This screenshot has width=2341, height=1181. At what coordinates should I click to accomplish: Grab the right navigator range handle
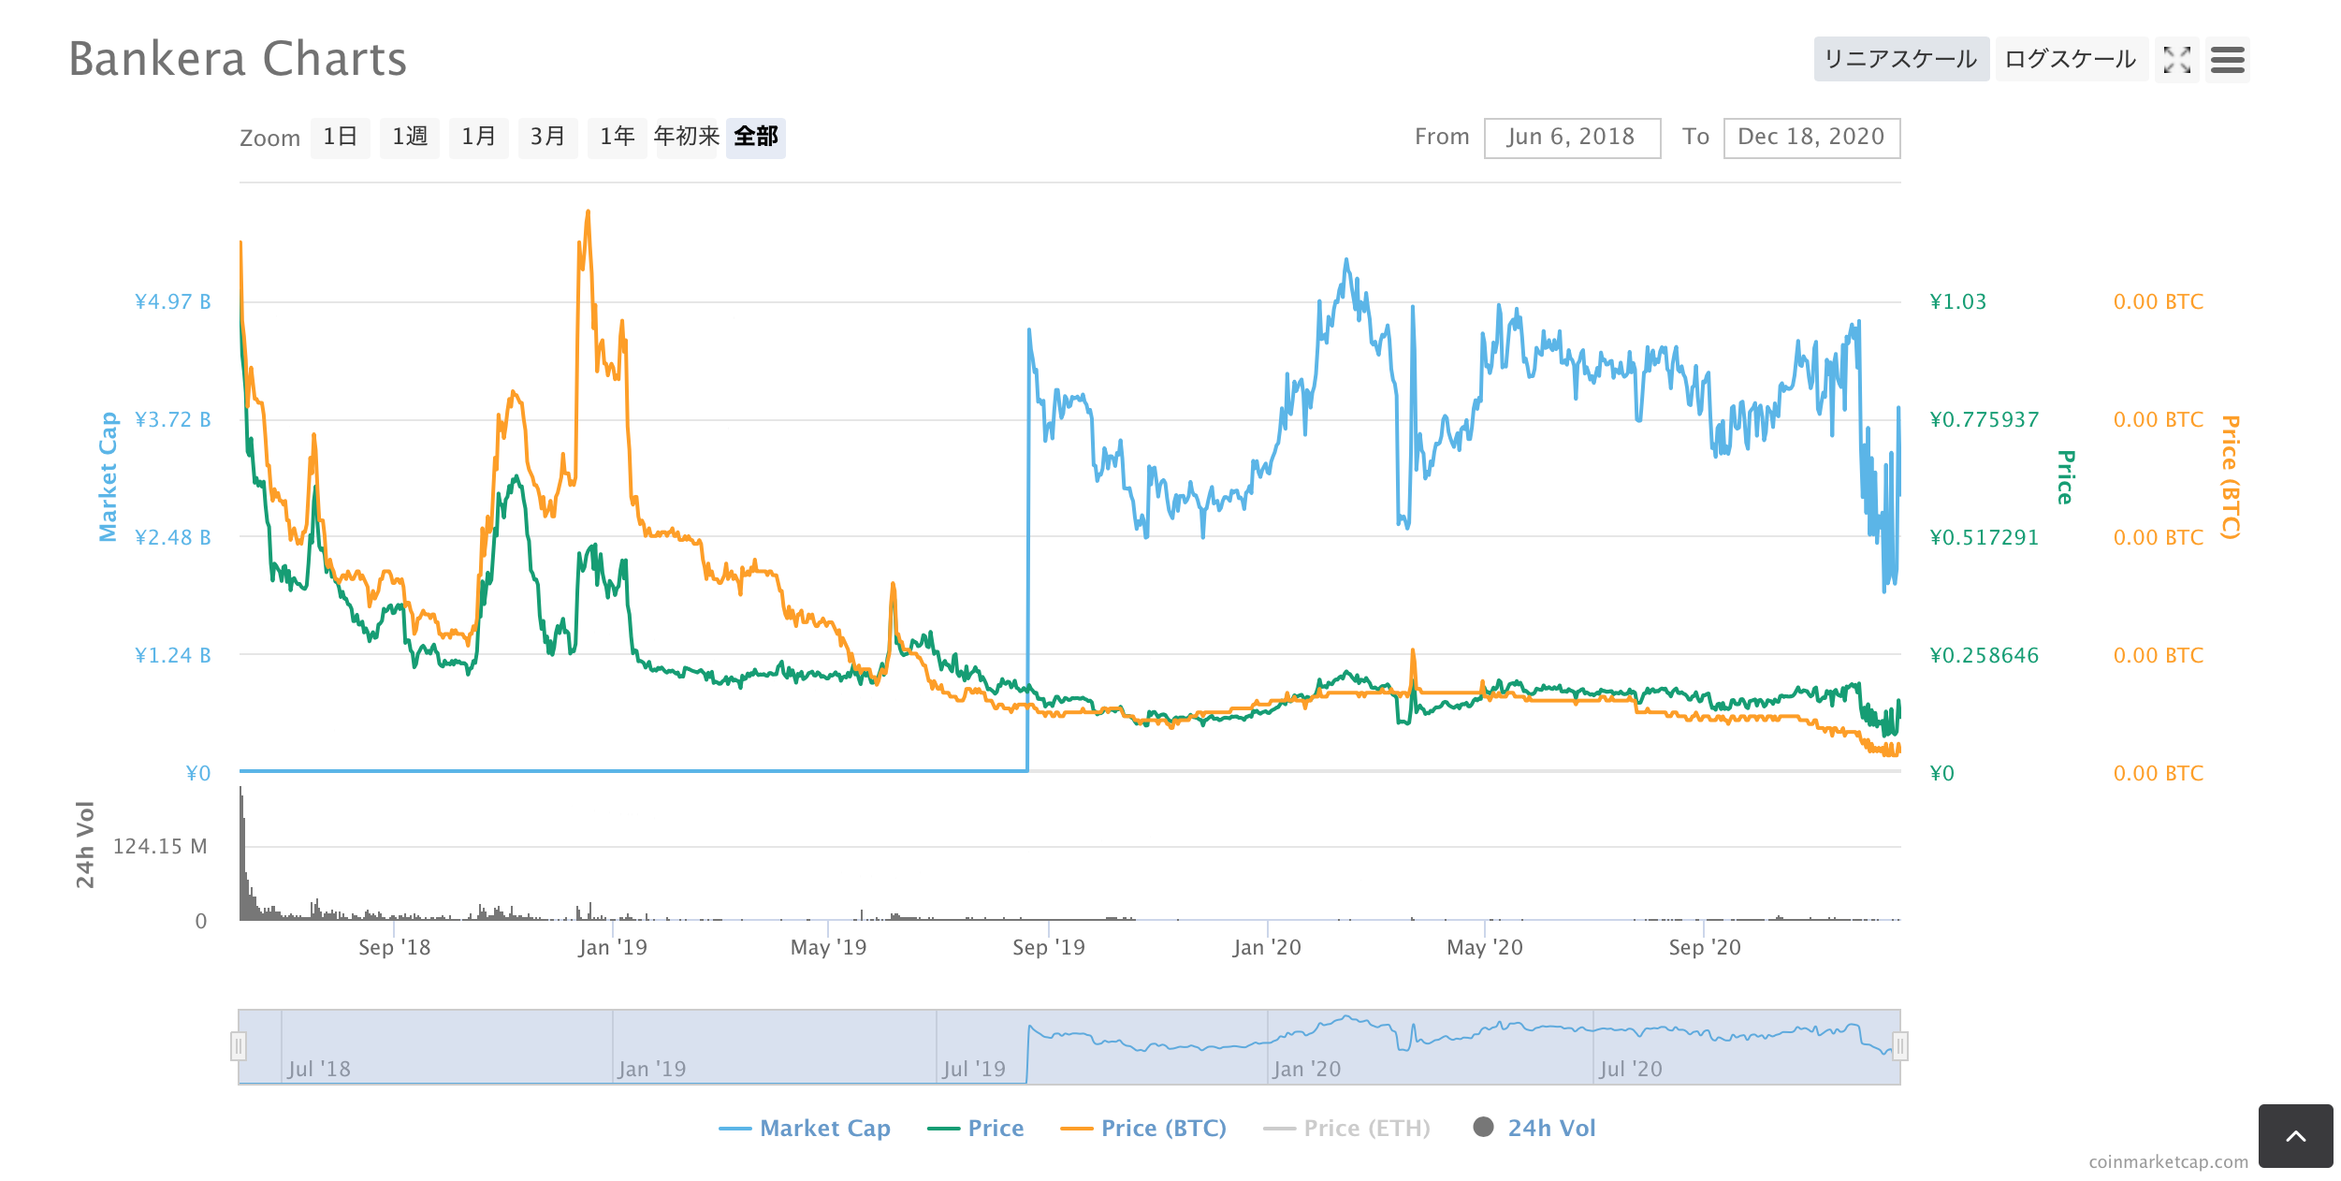click(1900, 1046)
